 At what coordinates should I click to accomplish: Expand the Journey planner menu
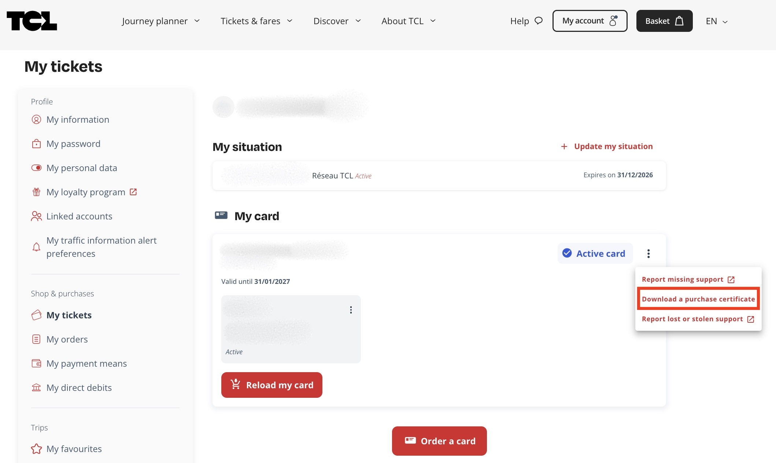pyautogui.click(x=161, y=21)
